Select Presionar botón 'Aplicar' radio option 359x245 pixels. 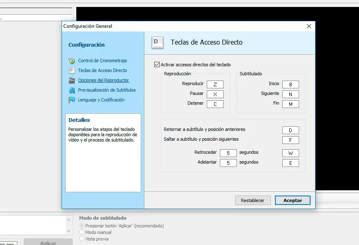click(x=82, y=226)
